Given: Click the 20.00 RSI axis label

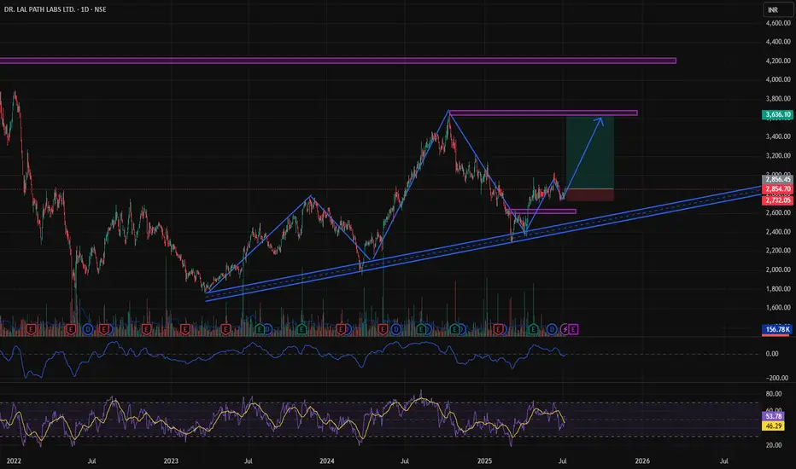Looking at the screenshot, I should point(773,445).
